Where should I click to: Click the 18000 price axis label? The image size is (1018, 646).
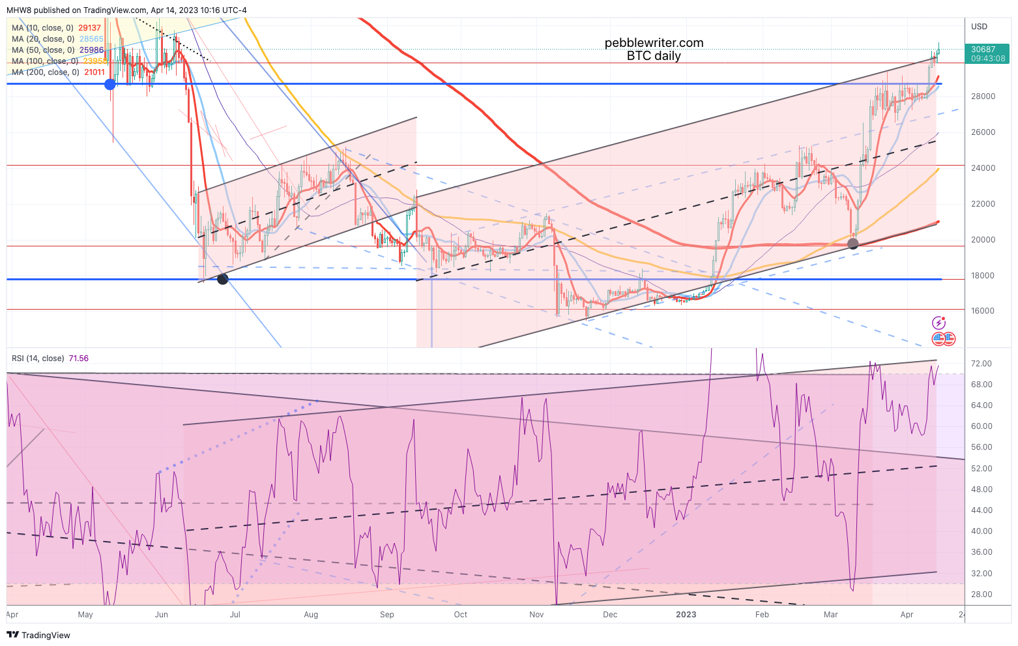[x=983, y=276]
